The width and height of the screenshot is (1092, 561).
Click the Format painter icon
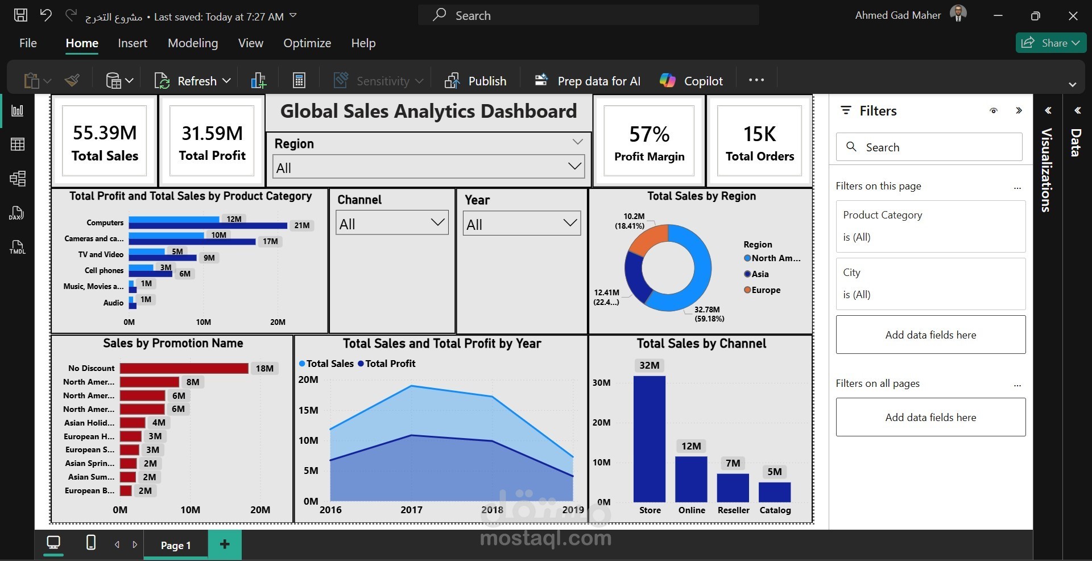pyautogui.click(x=72, y=81)
